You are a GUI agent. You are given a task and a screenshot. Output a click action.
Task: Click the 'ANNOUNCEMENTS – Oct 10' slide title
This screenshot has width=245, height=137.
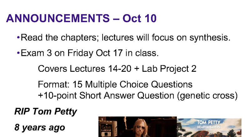[x=81, y=19]
